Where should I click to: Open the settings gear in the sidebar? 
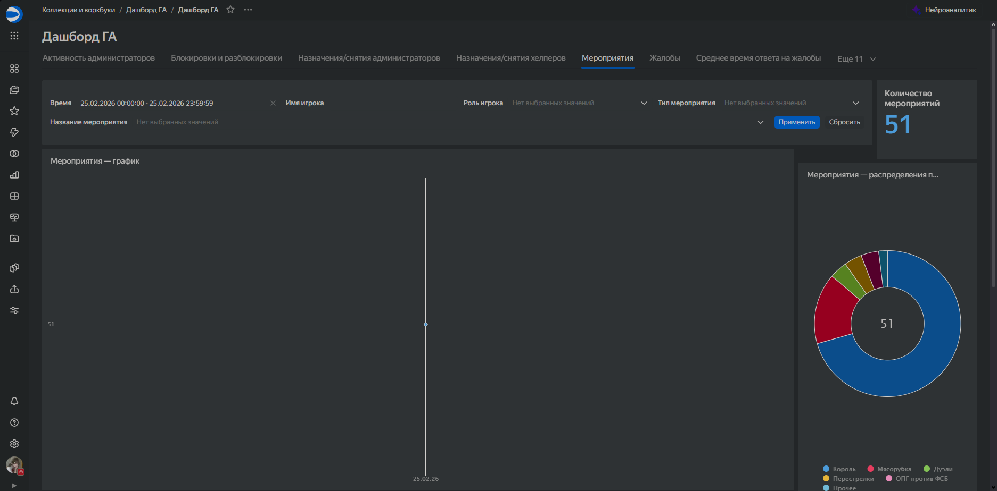pos(14,444)
